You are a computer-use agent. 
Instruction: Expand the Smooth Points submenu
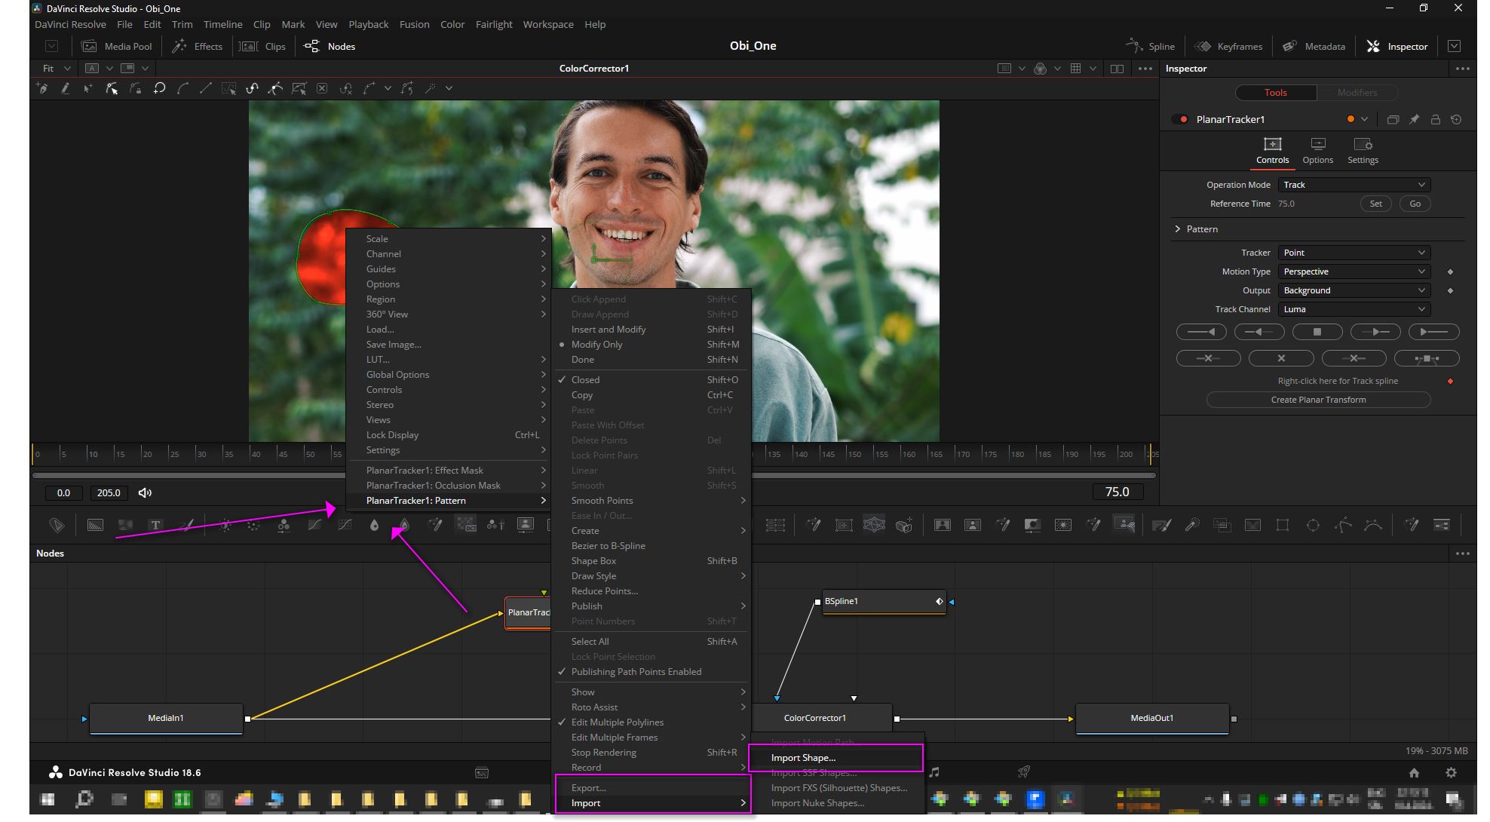pos(651,501)
